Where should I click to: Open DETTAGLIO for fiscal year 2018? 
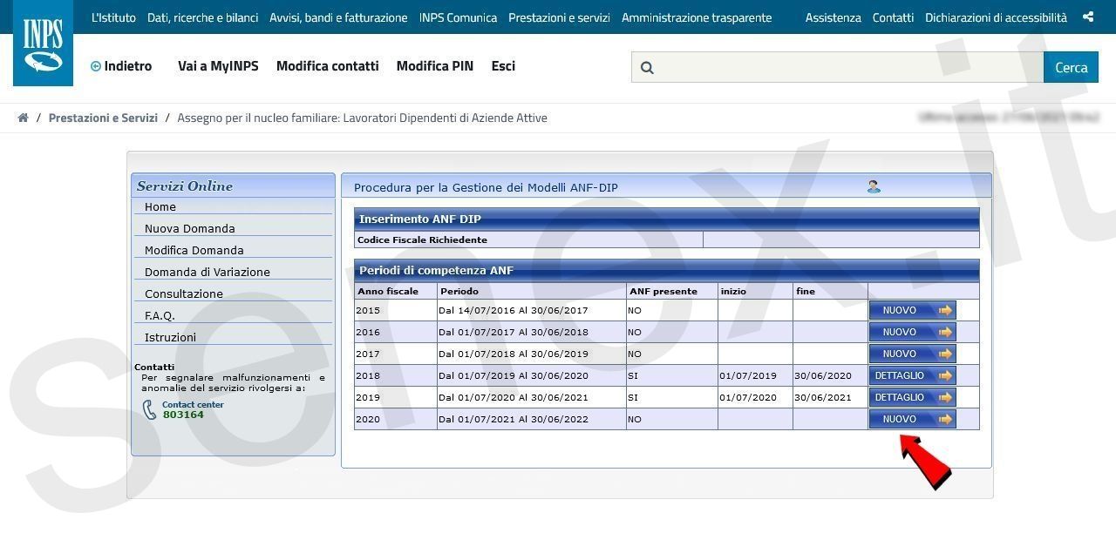(x=912, y=375)
